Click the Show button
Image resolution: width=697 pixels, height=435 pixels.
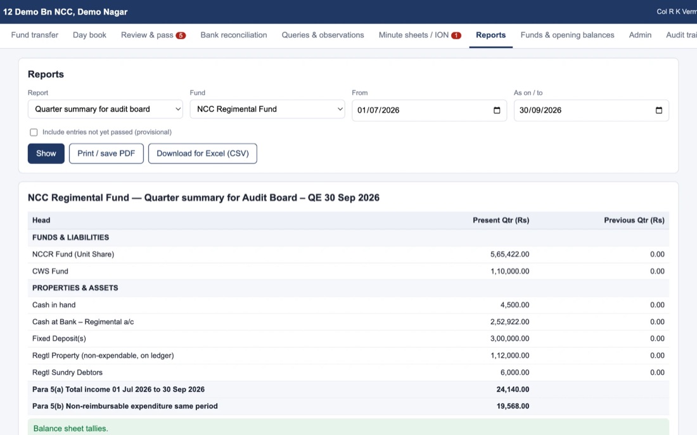[46, 153]
